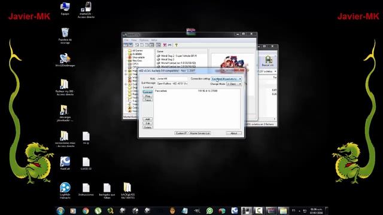Open the Help menu in MAME32k
The image size is (383, 215).
[154, 40]
